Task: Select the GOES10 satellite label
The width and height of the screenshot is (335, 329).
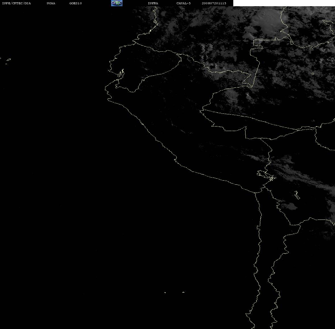Action: pos(76,3)
